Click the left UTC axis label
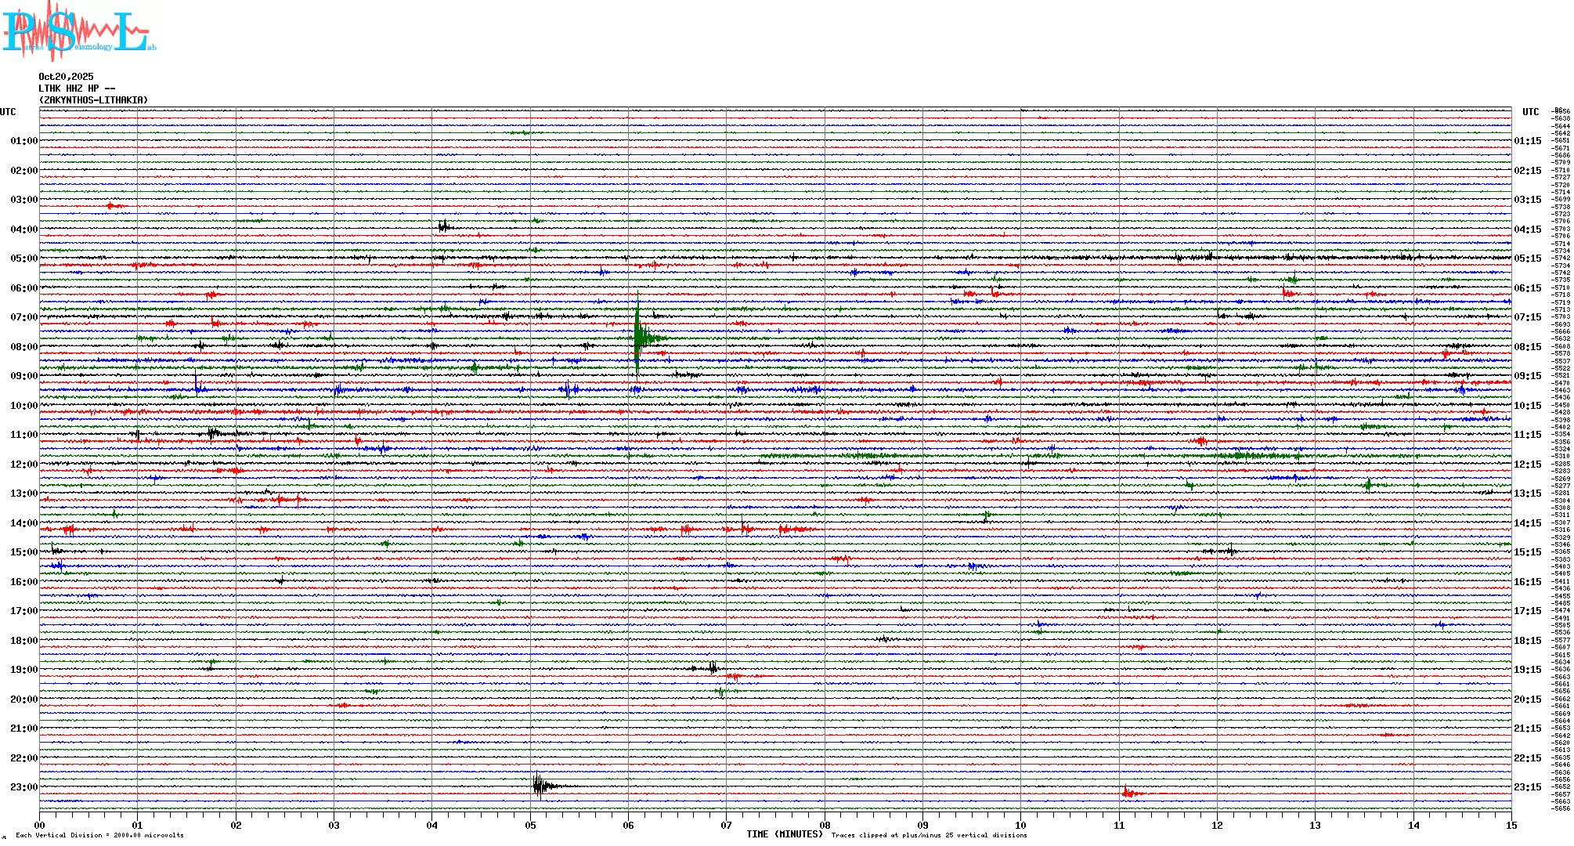 (8, 112)
